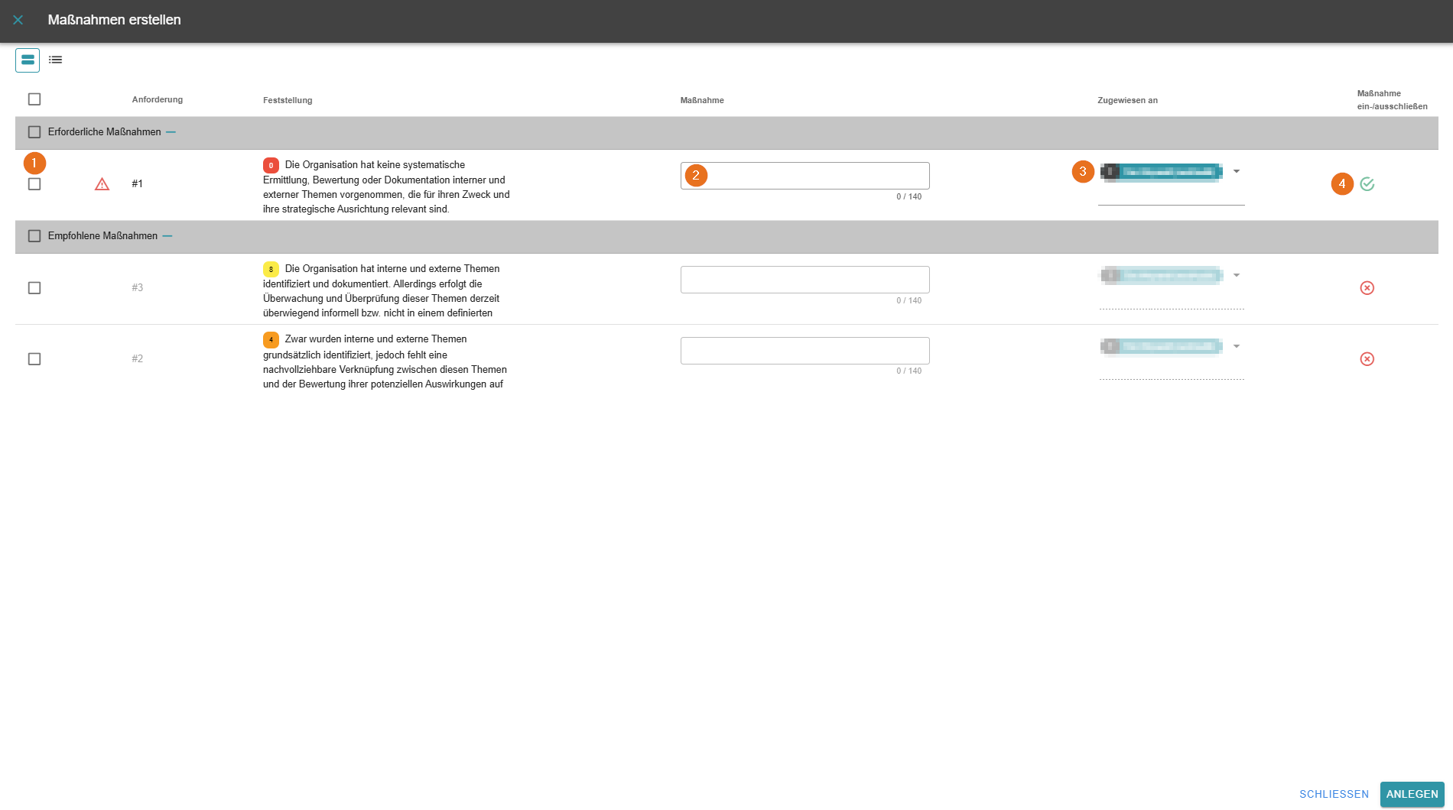The image size is (1453, 810).
Task: Collapse the Erforderliche Maßnahmen section
Action: (x=171, y=132)
